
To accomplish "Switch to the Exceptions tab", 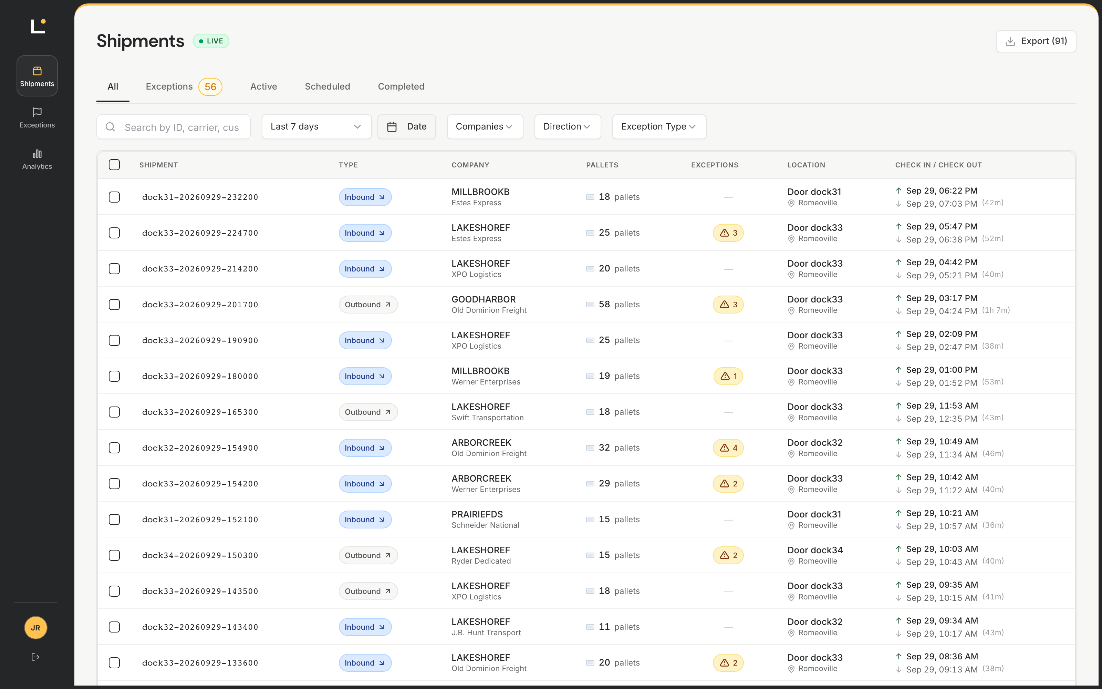I will 184,86.
